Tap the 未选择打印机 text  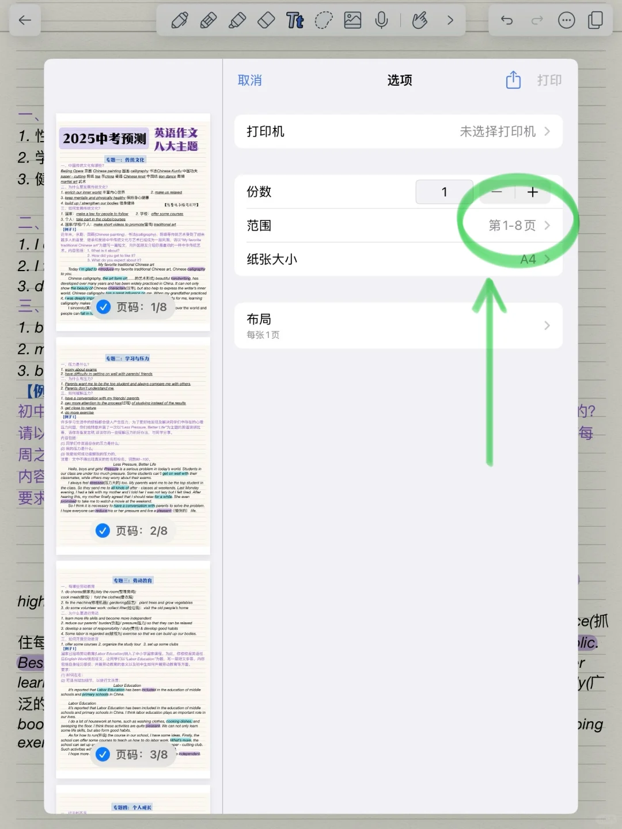coord(498,132)
